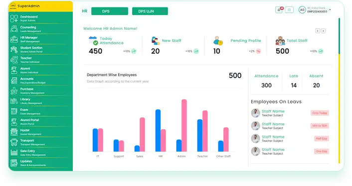Click the Teacher axis label

pyautogui.click(x=202, y=156)
